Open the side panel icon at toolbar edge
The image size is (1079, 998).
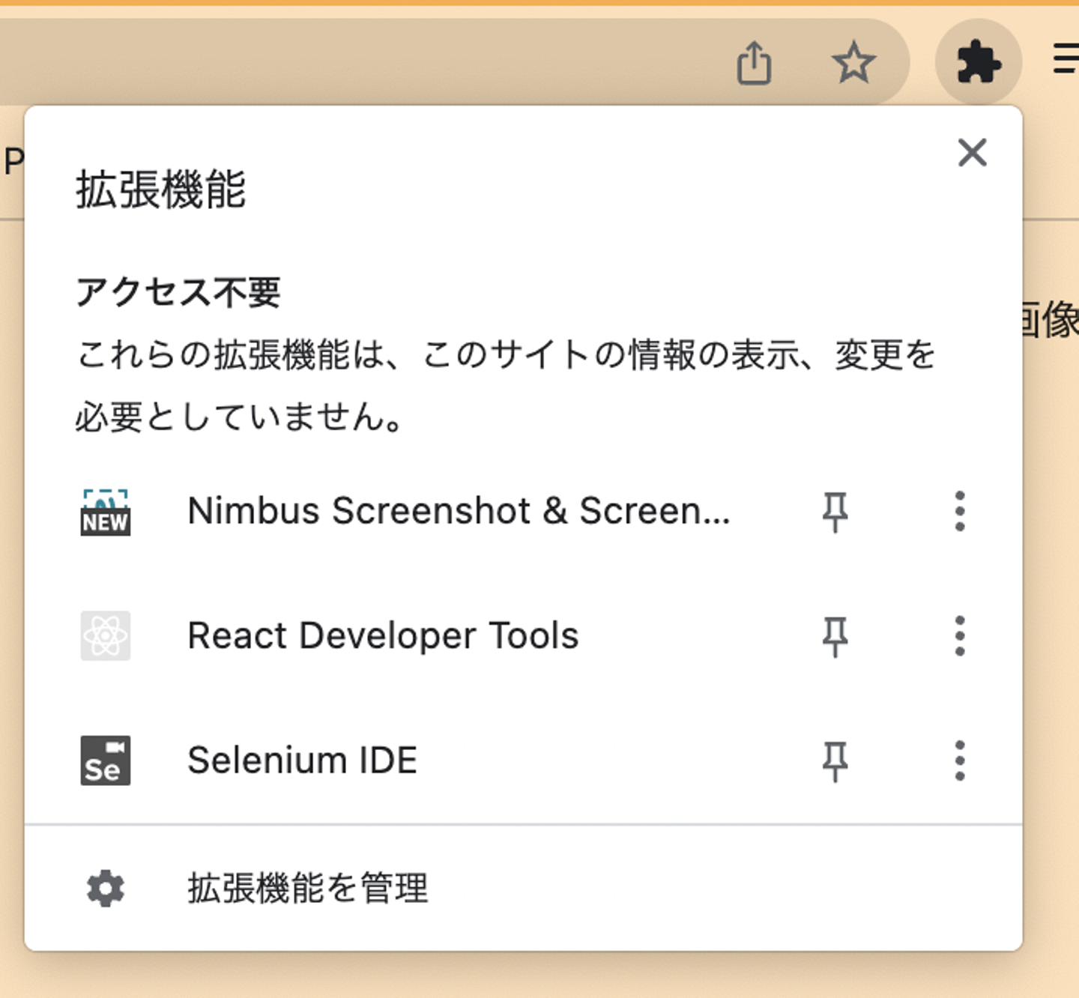coord(1066,58)
